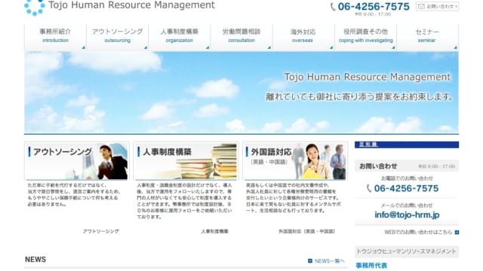Click the phone icon beside header number

coord(333,7)
